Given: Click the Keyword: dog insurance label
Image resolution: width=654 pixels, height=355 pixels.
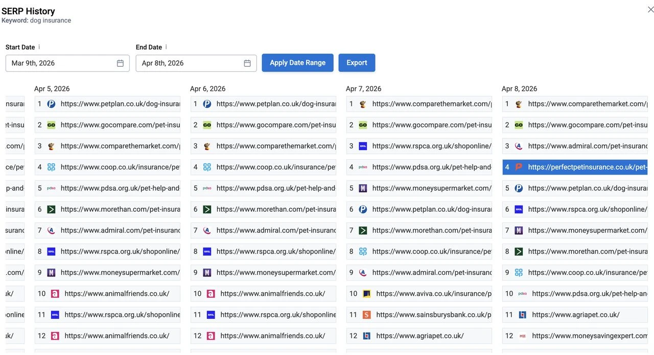Looking at the screenshot, I should point(36,20).
